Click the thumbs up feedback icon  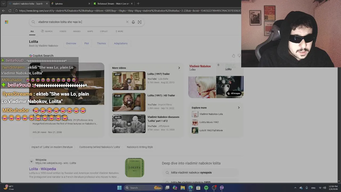coord(233,56)
